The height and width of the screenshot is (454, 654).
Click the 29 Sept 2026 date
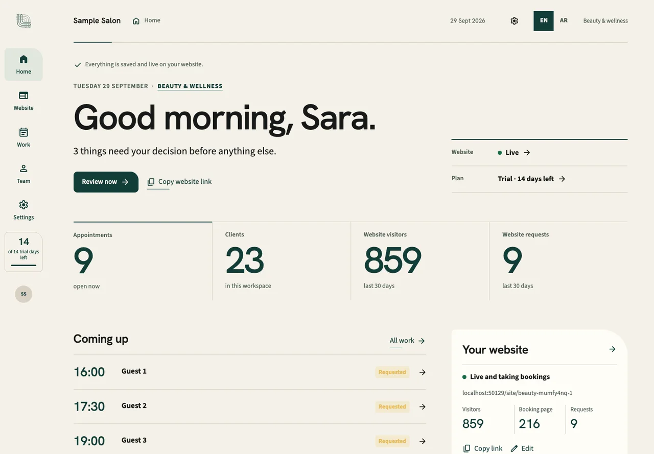point(468,21)
